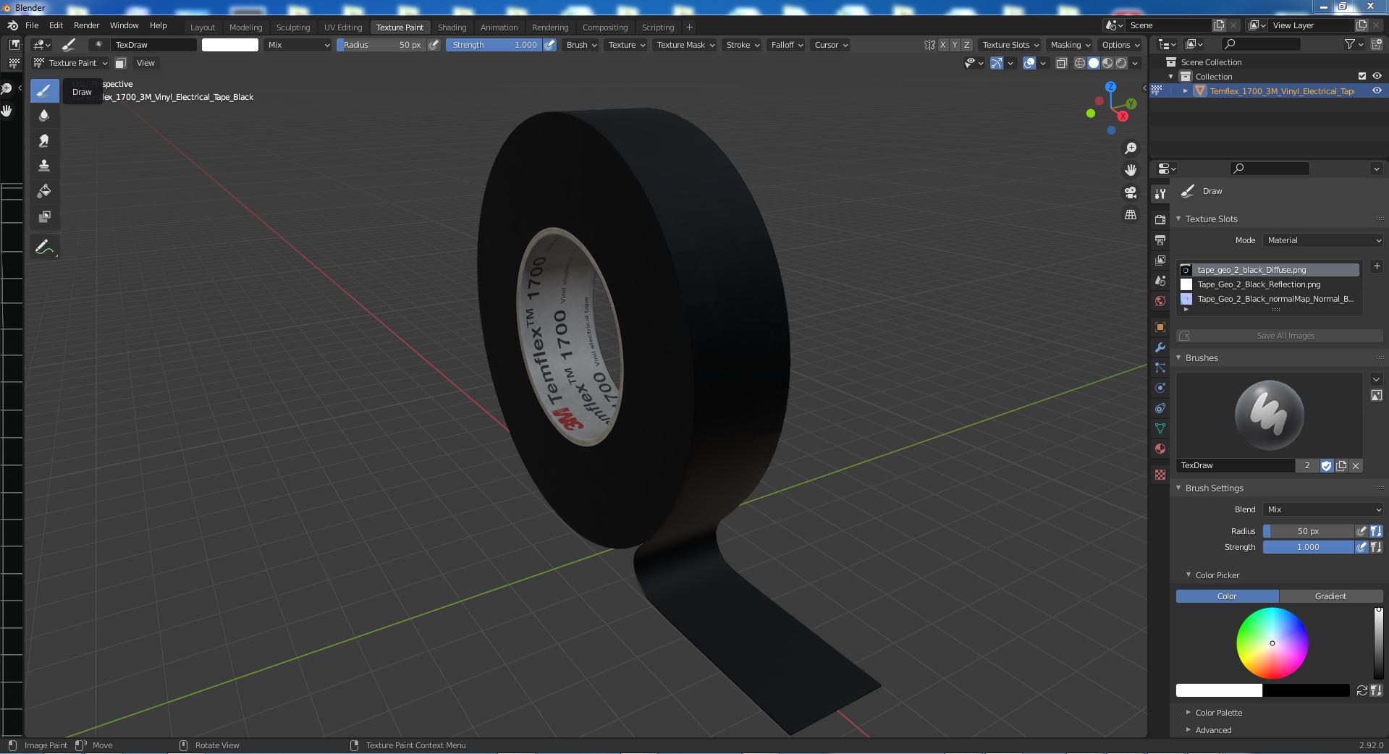The image size is (1389, 754).
Task: Select the Clone stamp tool
Action: (44, 166)
